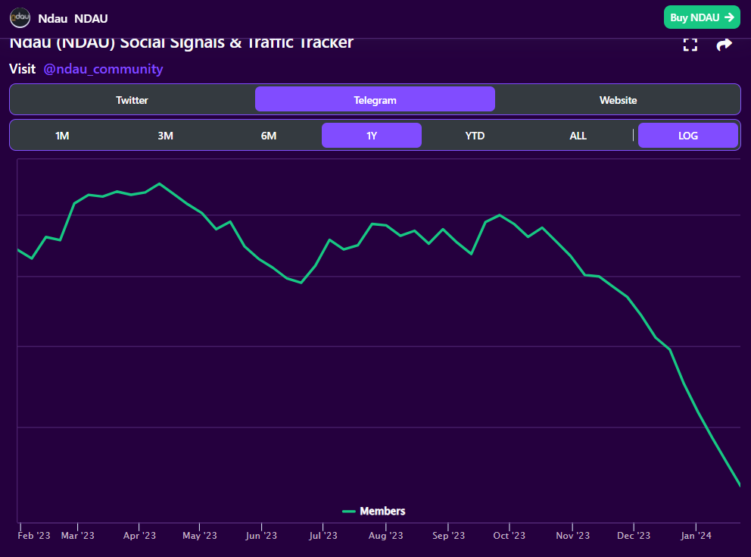Select the 1M time range
751x557 pixels.
pyautogui.click(x=62, y=136)
